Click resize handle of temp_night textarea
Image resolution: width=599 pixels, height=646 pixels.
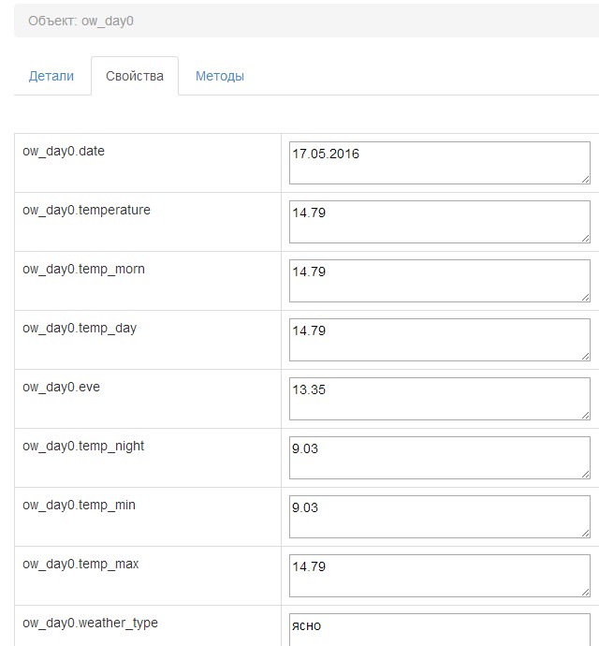[586, 474]
